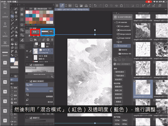168x126 pixels.
Task: Filter by 下載的素材 tag
Action: (x=120, y=76)
